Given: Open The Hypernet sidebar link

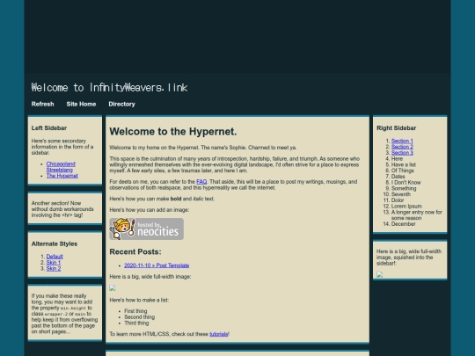Looking at the screenshot, I should [62, 176].
